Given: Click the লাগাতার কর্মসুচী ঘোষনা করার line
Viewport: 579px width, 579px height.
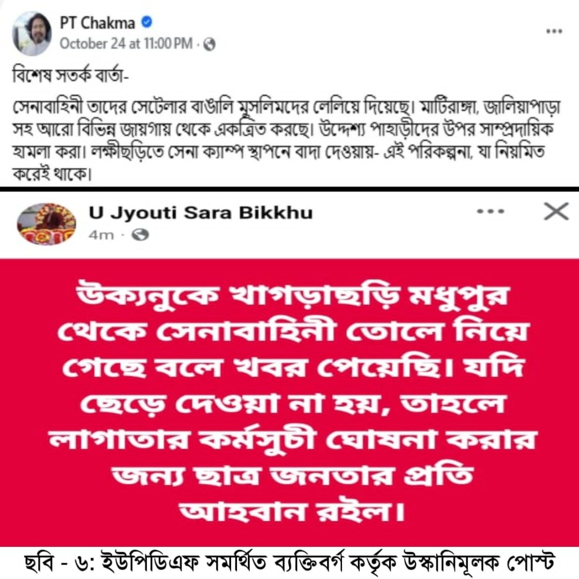Looking at the screenshot, I should 292,440.
